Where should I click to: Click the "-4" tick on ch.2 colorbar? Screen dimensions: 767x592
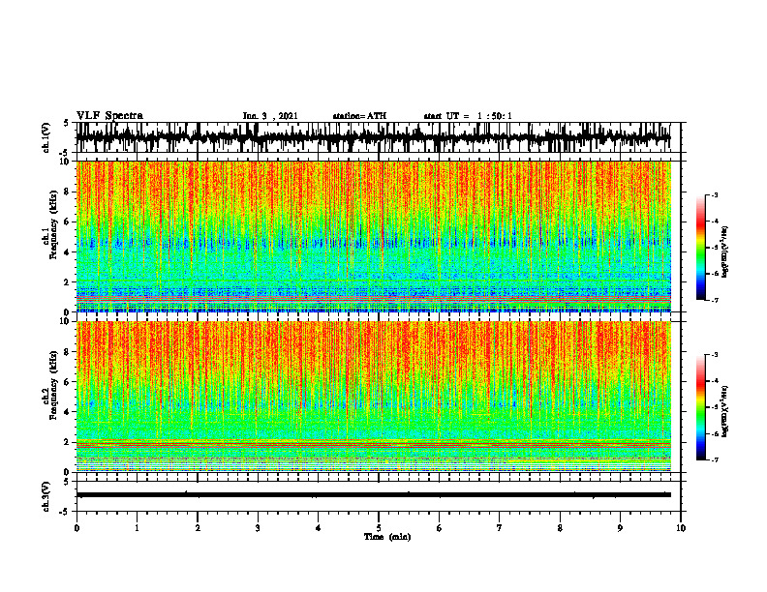click(x=715, y=381)
